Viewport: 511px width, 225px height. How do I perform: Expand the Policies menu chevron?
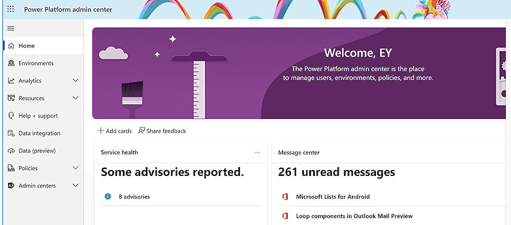pos(76,168)
